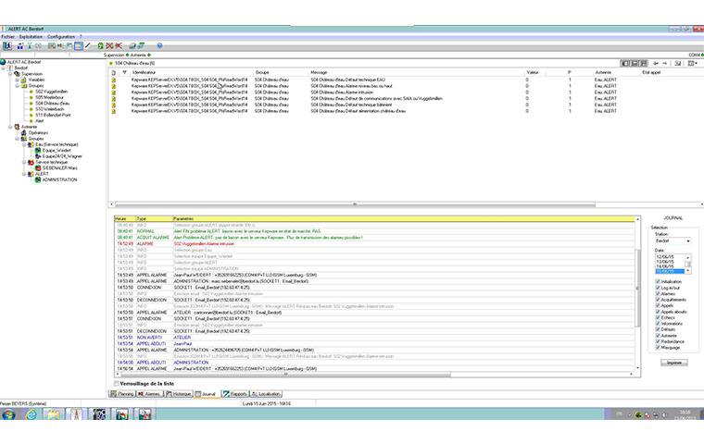This screenshot has height=444, width=704.
Task: Click the Opérateurs people icon in tree
Action: 24,133
